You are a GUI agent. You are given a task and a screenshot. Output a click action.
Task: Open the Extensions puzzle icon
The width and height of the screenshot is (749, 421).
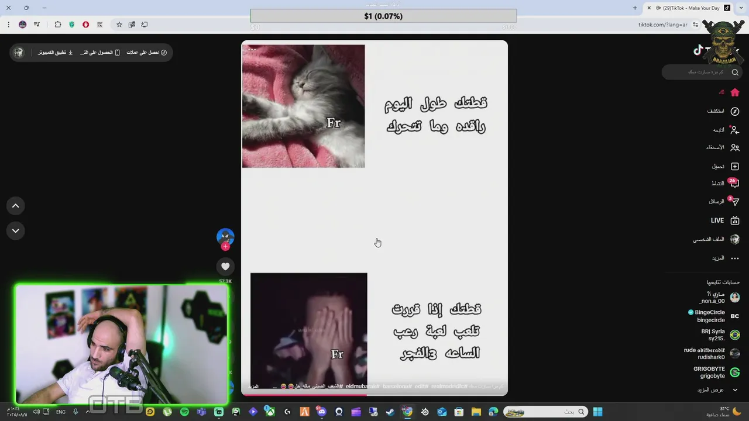(x=58, y=25)
